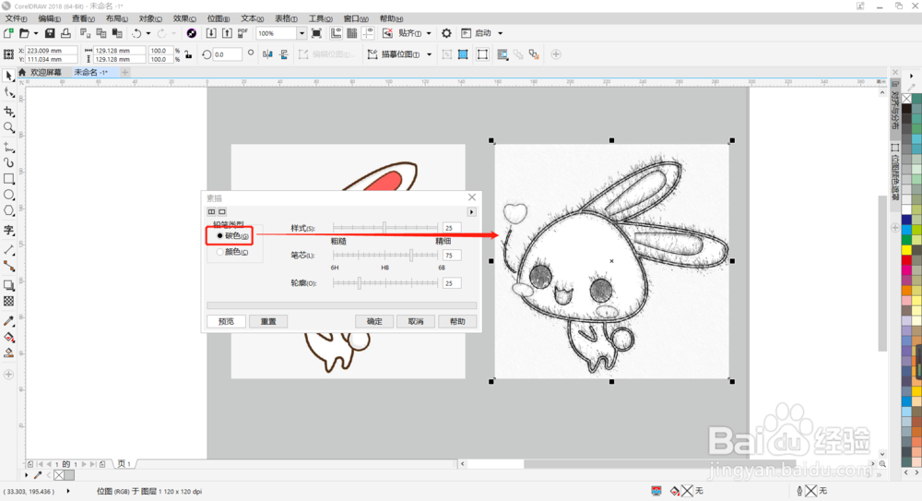Select the Zoom magnifier tool

pos(9,127)
